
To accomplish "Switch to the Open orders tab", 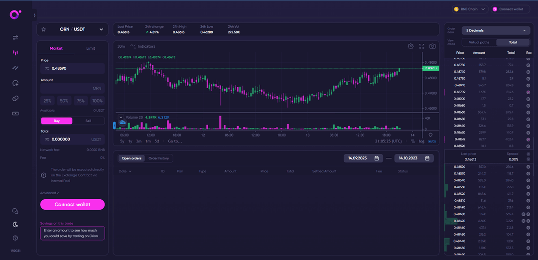I will point(132,158).
